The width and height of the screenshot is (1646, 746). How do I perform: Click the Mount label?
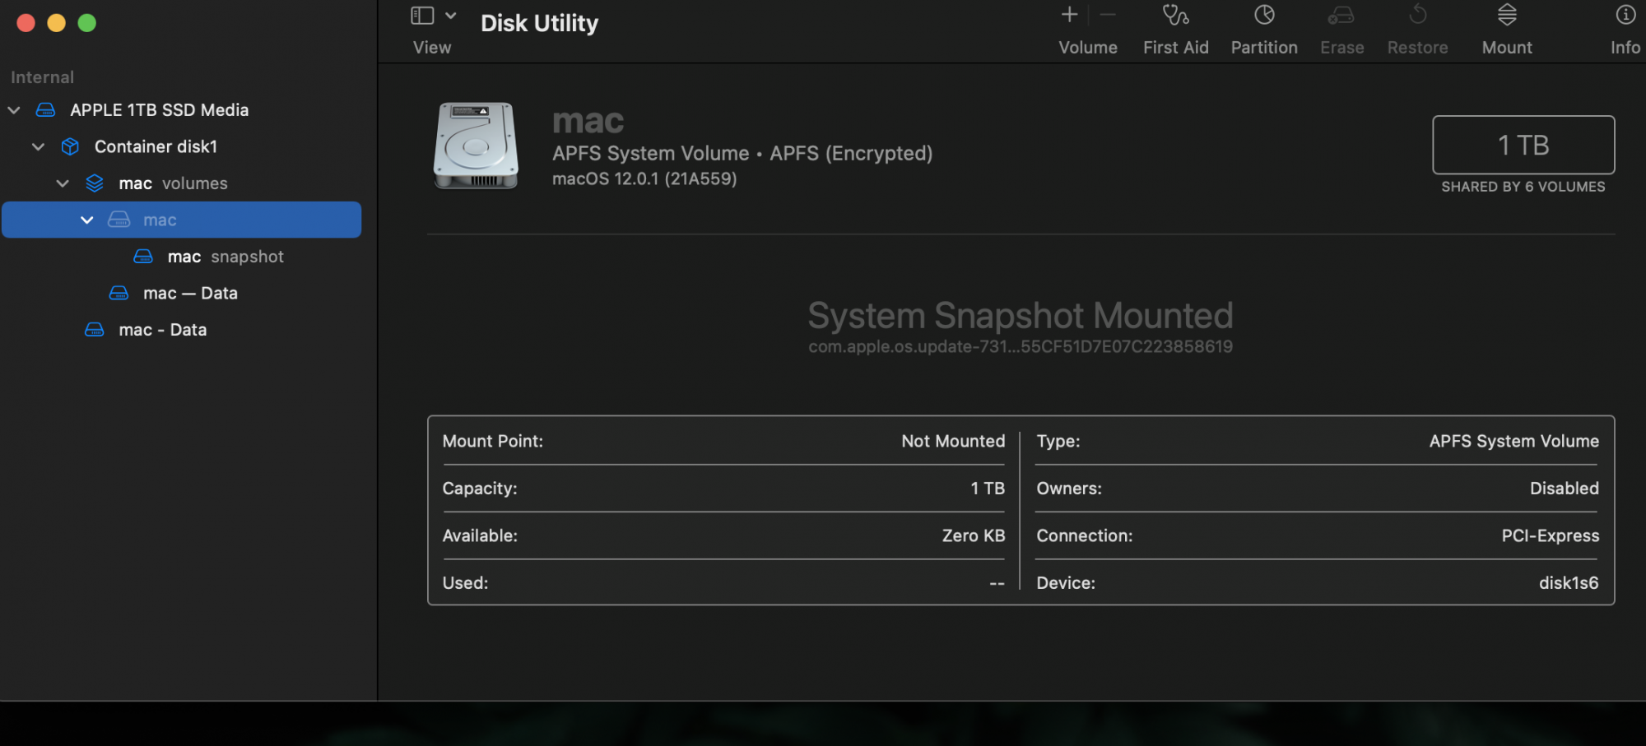point(1507,48)
